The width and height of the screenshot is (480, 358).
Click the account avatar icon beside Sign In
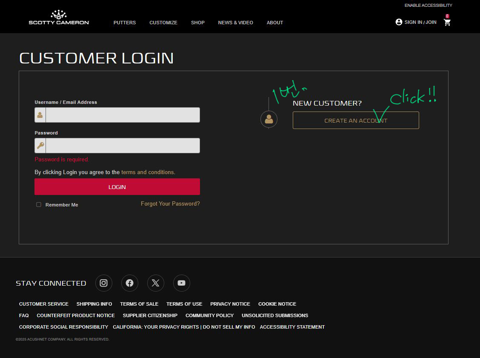(x=399, y=22)
